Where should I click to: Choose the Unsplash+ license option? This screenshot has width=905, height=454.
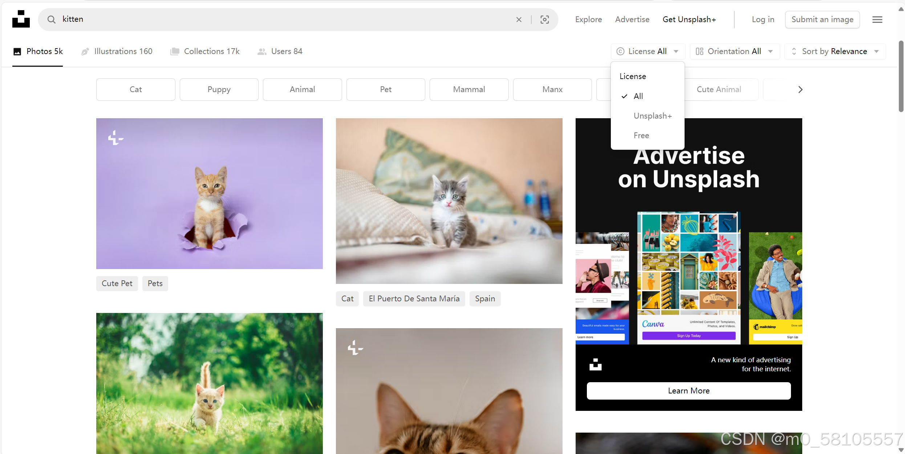[x=653, y=116]
